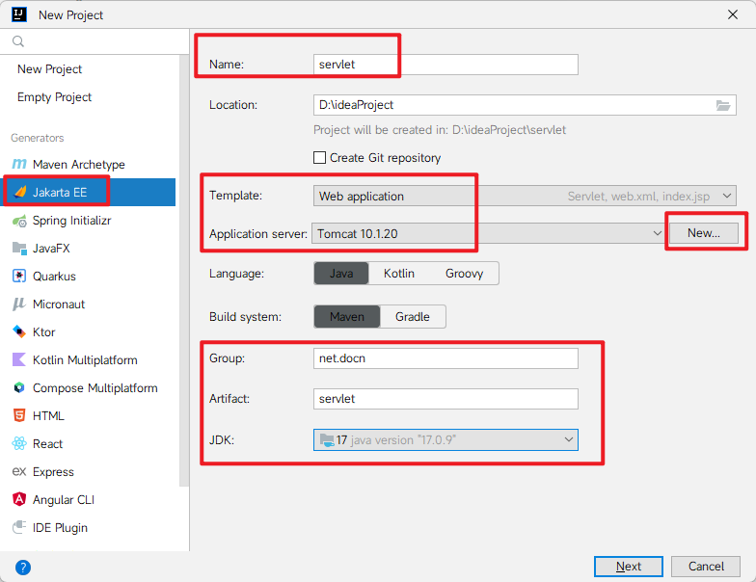Select Groovy as the language
The width and height of the screenshot is (756, 582).
point(464,274)
